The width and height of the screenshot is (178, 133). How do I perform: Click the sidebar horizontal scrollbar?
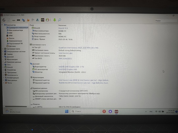click(16, 106)
